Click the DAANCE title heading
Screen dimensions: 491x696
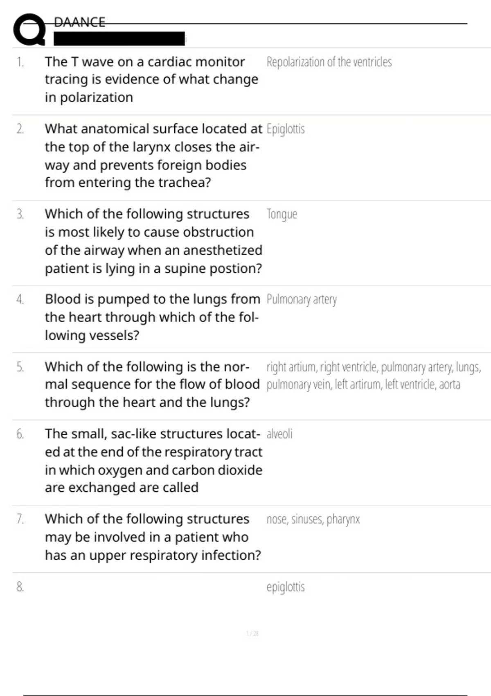pos(79,22)
